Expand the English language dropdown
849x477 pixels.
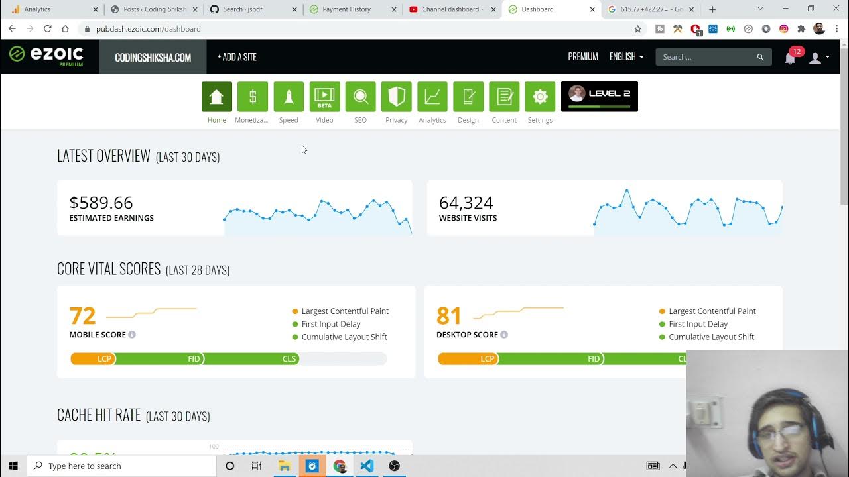click(626, 57)
